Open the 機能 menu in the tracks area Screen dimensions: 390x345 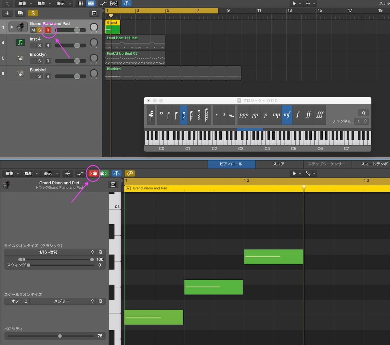point(44,4)
